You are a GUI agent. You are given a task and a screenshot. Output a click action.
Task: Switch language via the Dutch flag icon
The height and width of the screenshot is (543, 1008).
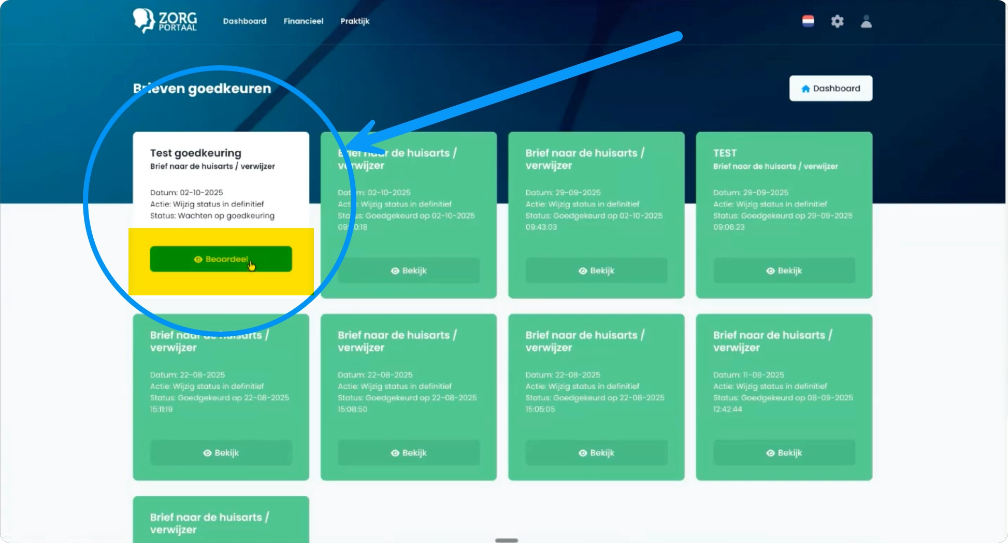(x=808, y=21)
